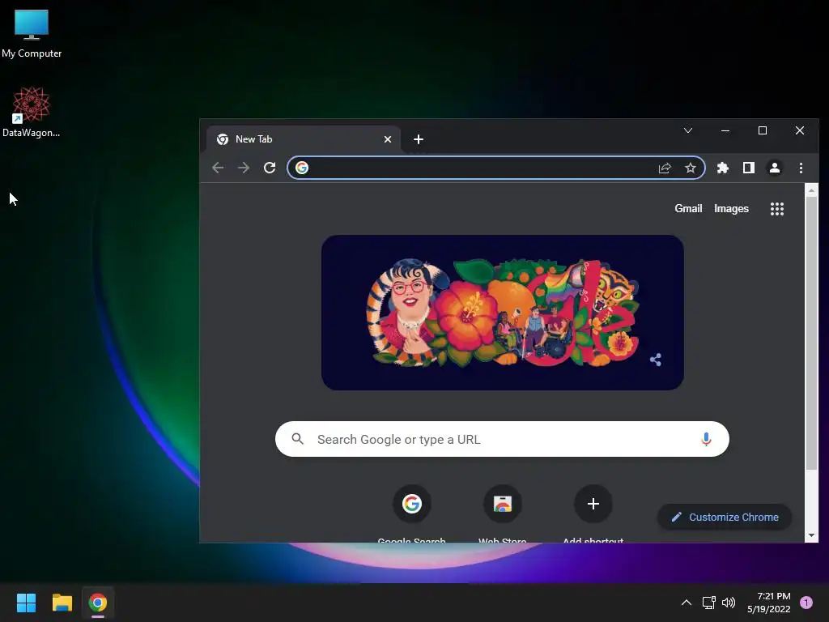Open File Explorer from the taskbar
This screenshot has width=829, height=622.
(x=62, y=603)
